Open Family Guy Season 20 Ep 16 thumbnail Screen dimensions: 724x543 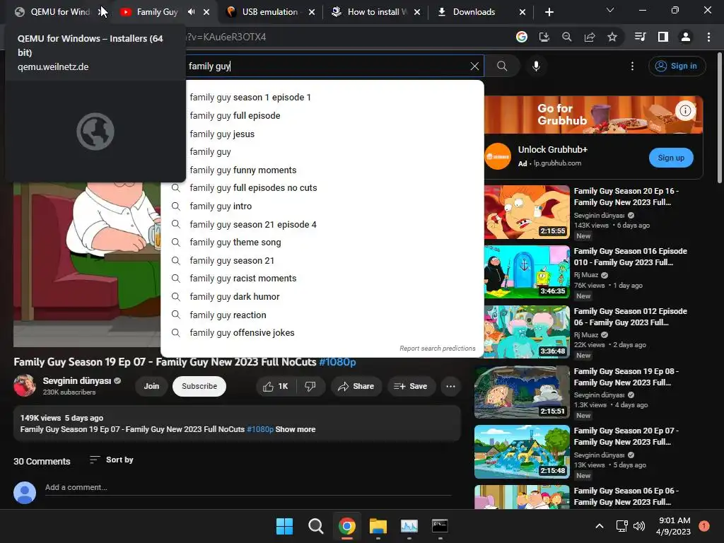pos(526,212)
